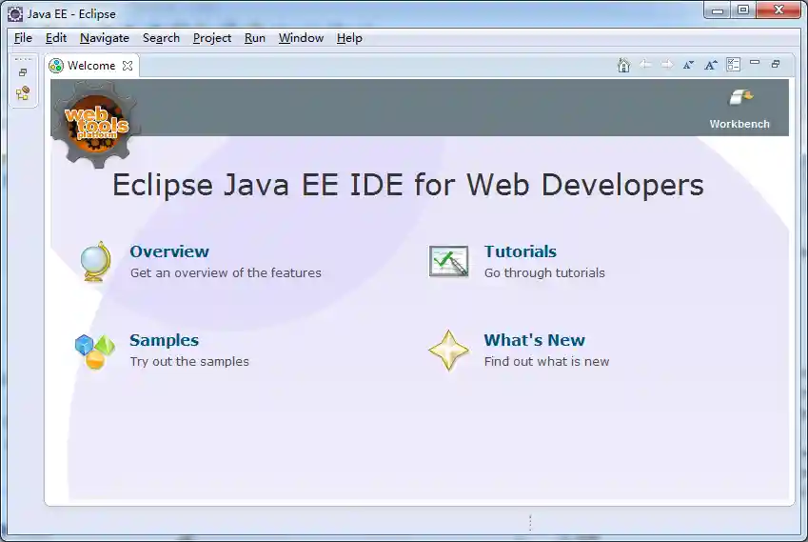808x542 pixels.
Task: Click the hierarchy view icon in left sidebar
Action: [23, 93]
